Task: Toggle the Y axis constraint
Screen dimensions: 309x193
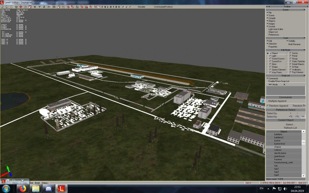Action: coord(40,7)
